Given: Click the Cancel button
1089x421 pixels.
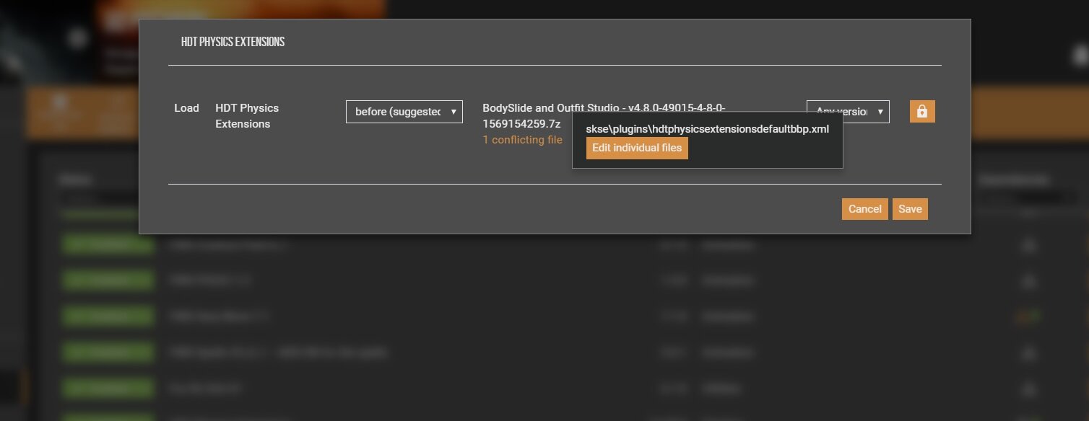Looking at the screenshot, I should [864, 209].
